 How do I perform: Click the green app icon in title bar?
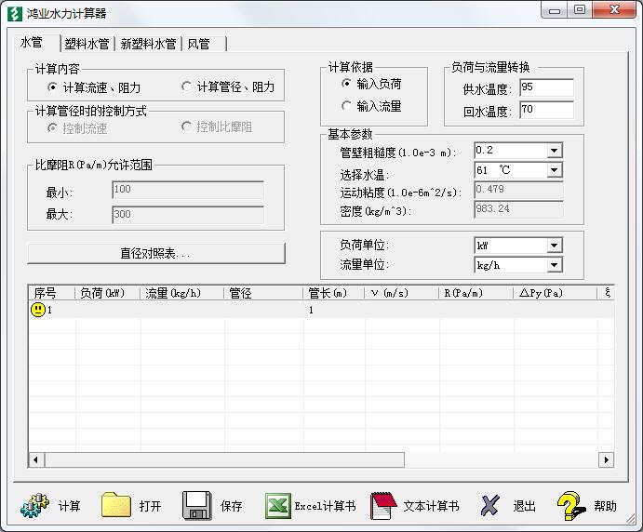point(15,13)
